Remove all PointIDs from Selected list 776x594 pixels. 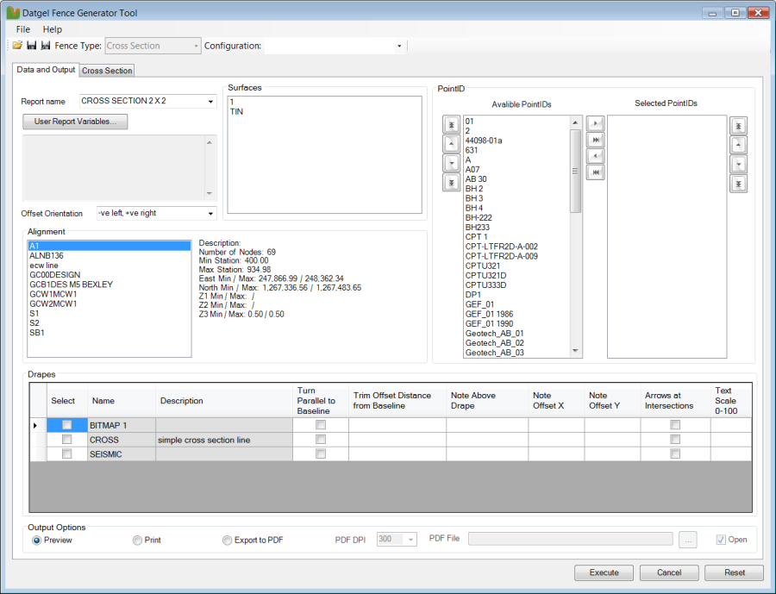point(595,173)
